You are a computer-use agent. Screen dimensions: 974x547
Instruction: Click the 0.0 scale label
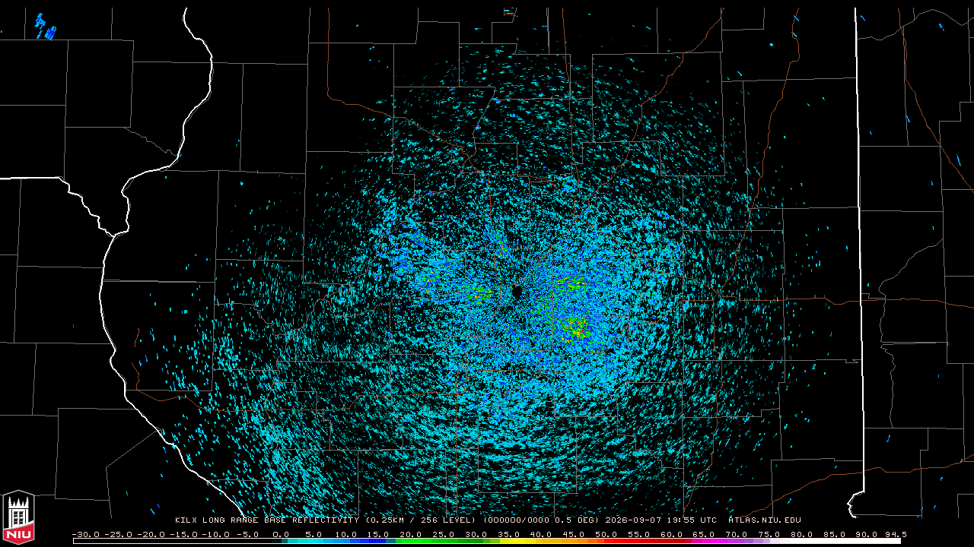281,535
